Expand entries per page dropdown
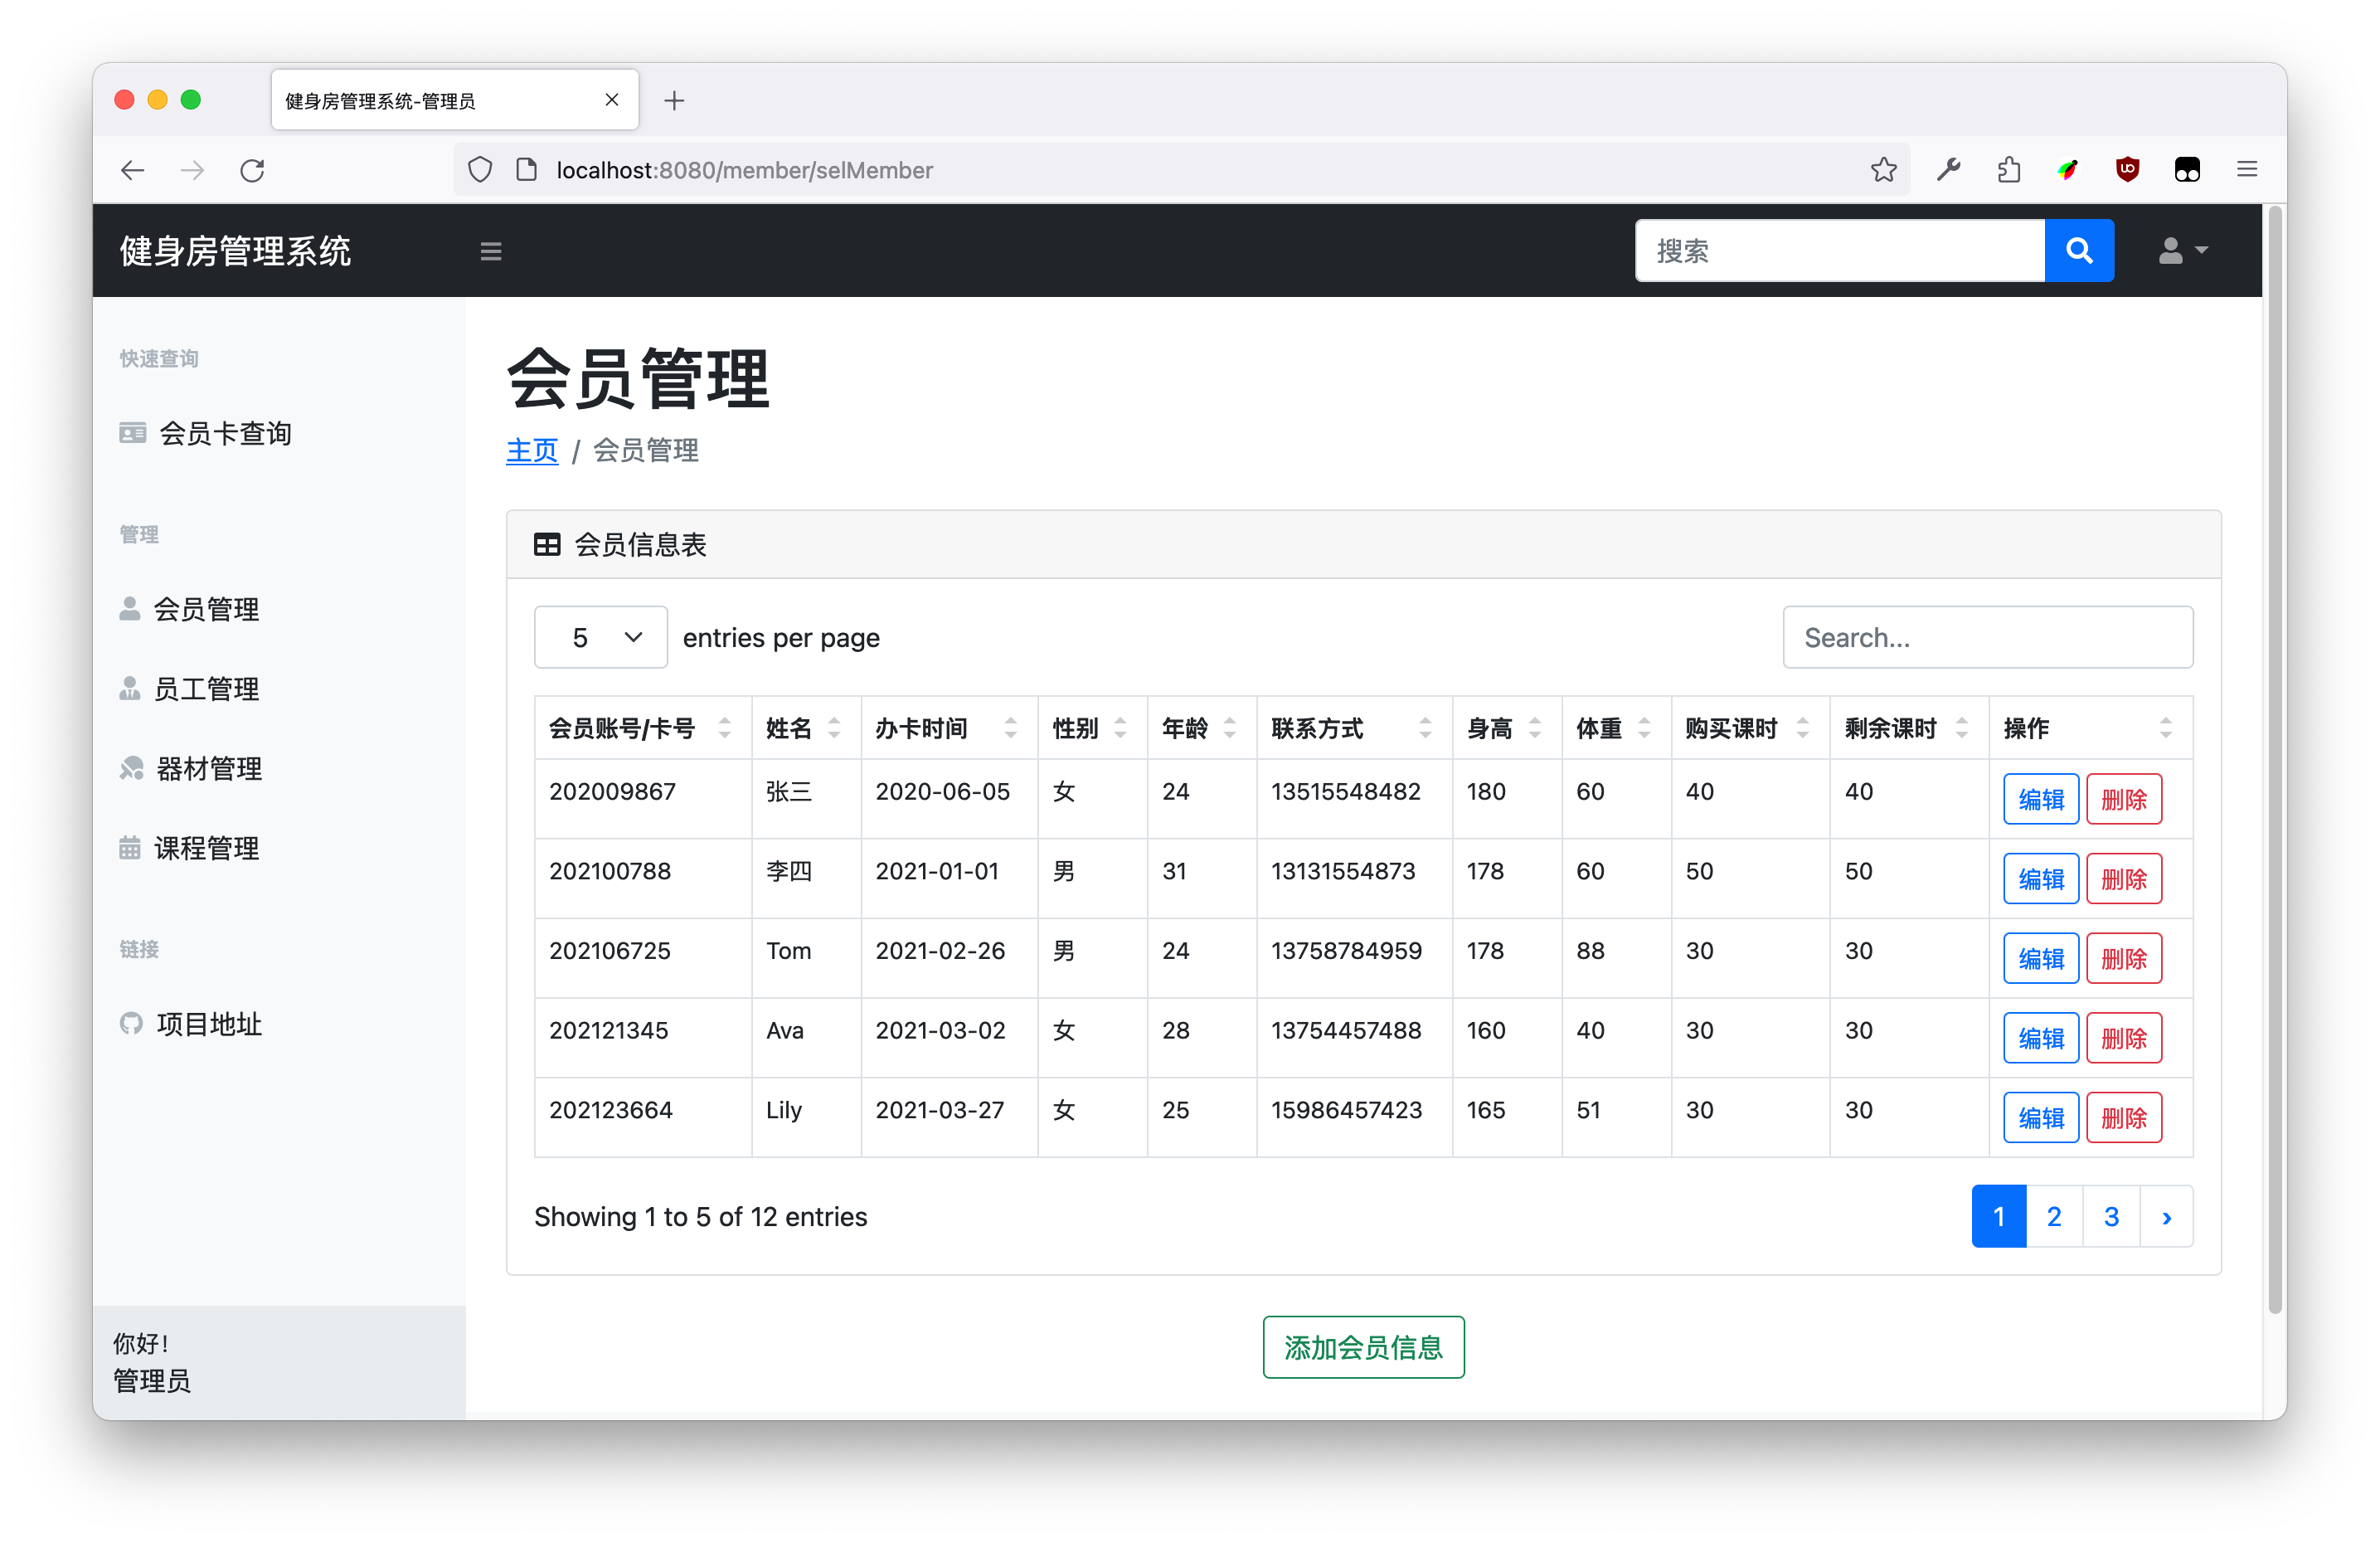Image resolution: width=2380 pixels, height=1543 pixels. [600, 637]
